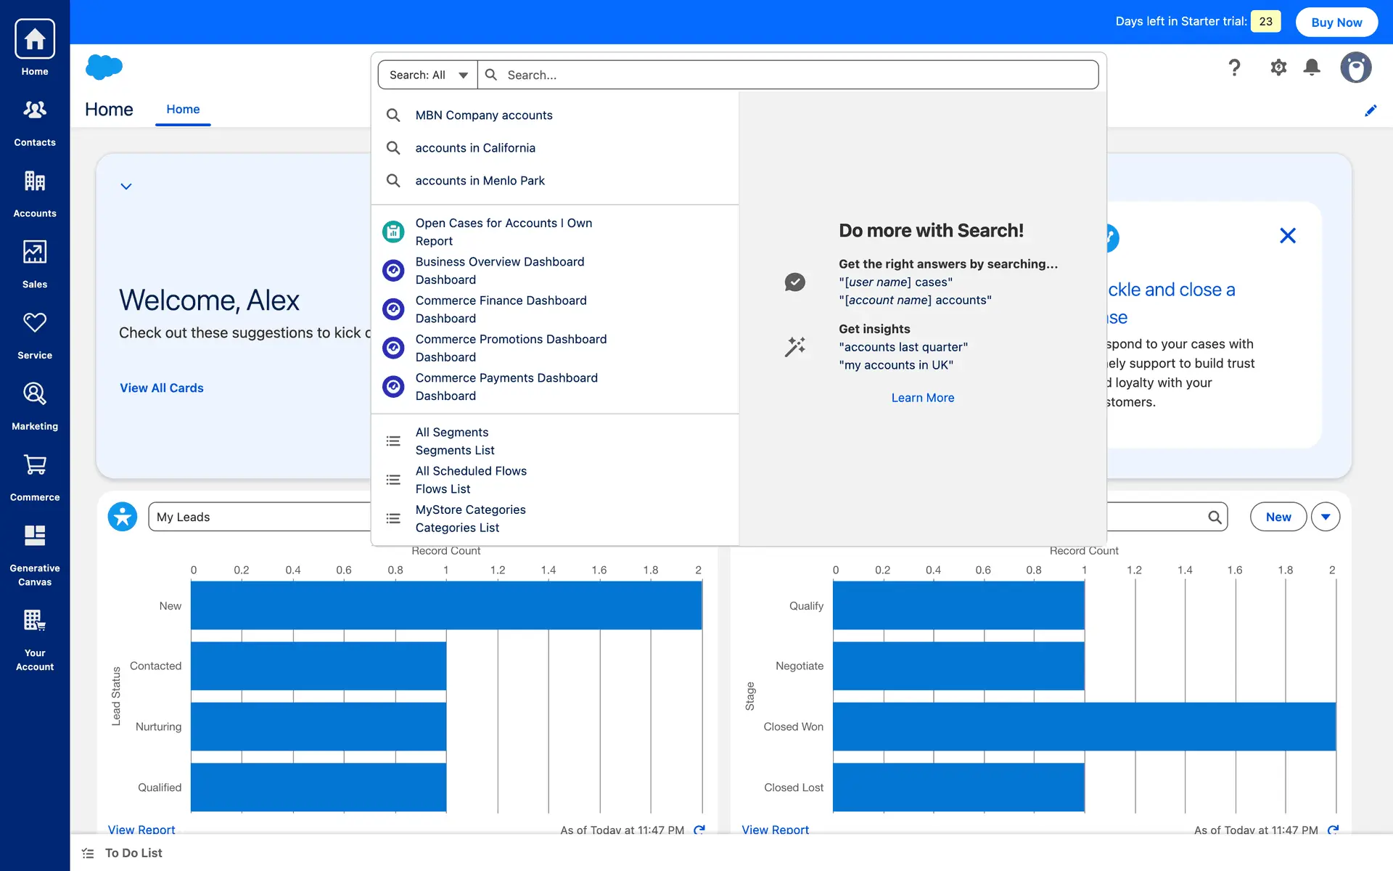The height and width of the screenshot is (871, 1393).
Task: Collapse the Welcome card chevron
Action: [x=126, y=187]
